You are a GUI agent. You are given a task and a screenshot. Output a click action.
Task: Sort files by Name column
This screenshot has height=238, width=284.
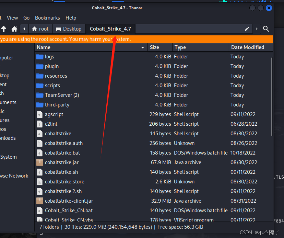click(91, 47)
